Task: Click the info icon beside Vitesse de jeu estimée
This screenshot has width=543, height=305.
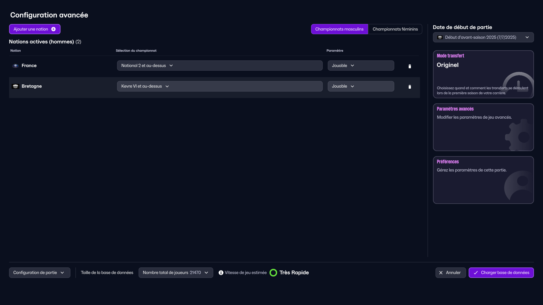Action: [x=221, y=273]
